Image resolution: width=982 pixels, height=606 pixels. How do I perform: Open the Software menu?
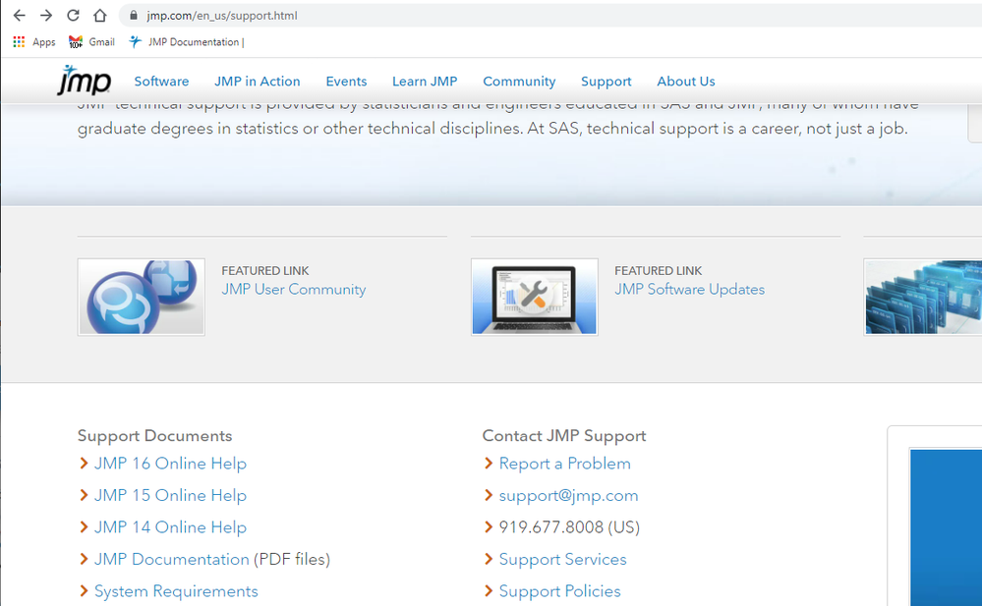click(x=161, y=82)
